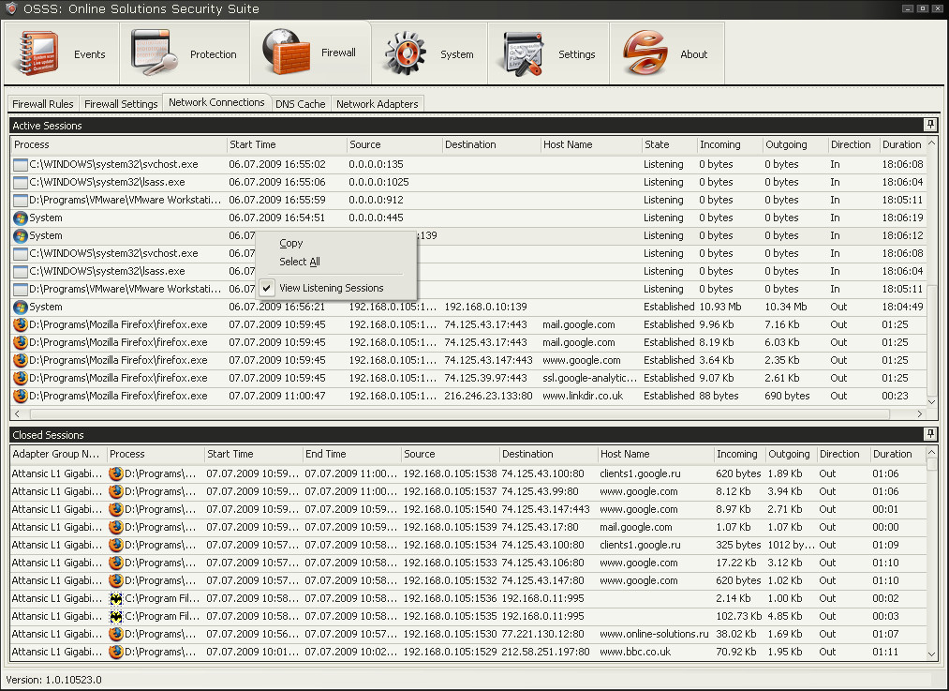Screen dimensions: 949x691
Task: Select the Network Connections tab
Action: coord(216,102)
